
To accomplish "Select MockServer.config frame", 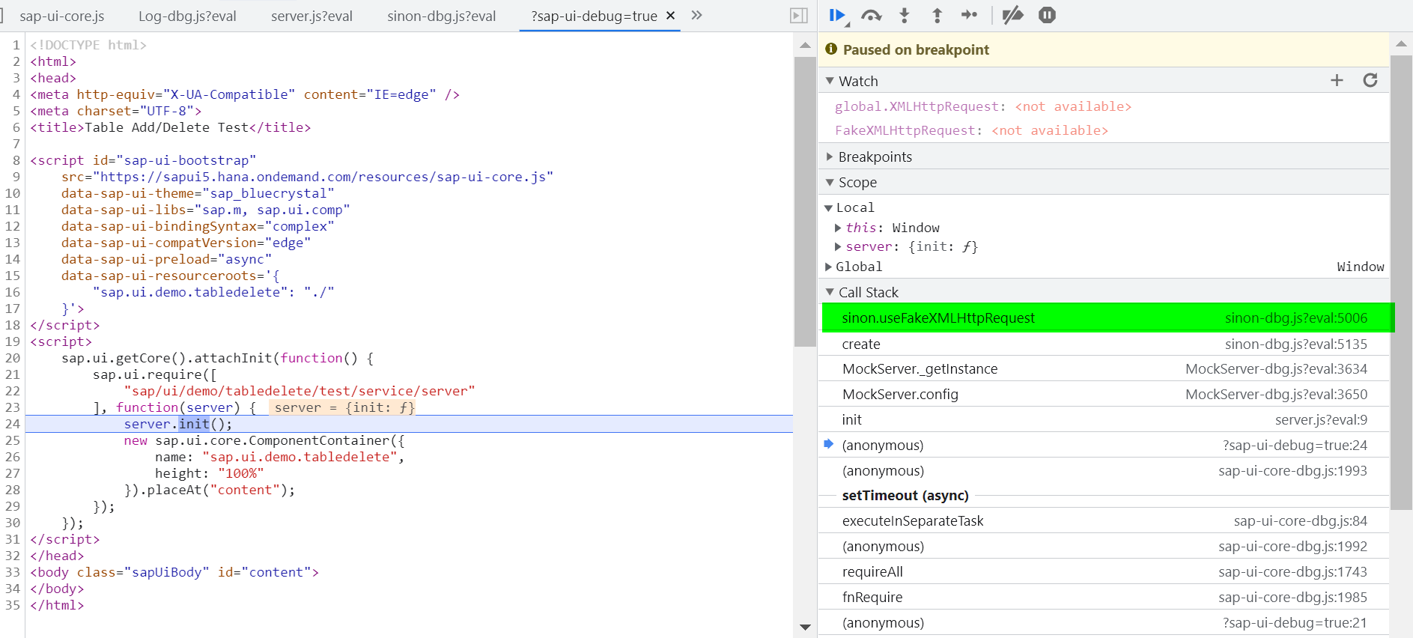I will coord(1104,394).
